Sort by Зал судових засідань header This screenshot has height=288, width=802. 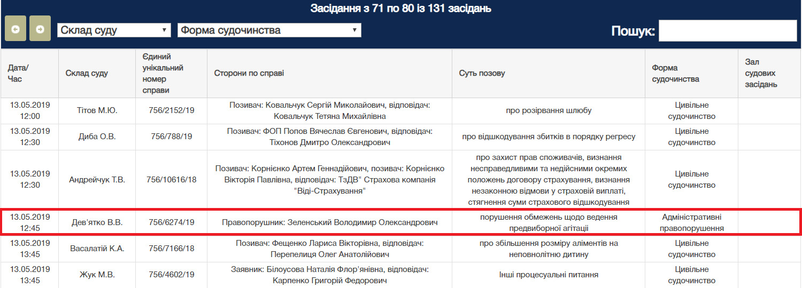coord(769,74)
